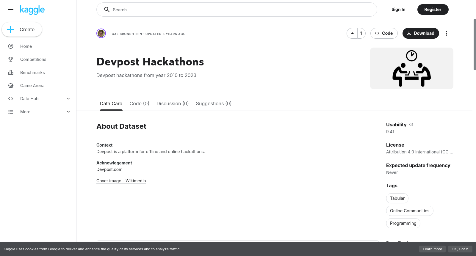Click the Competitions trophy icon
Image resolution: width=476 pixels, height=256 pixels.
click(11, 59)
